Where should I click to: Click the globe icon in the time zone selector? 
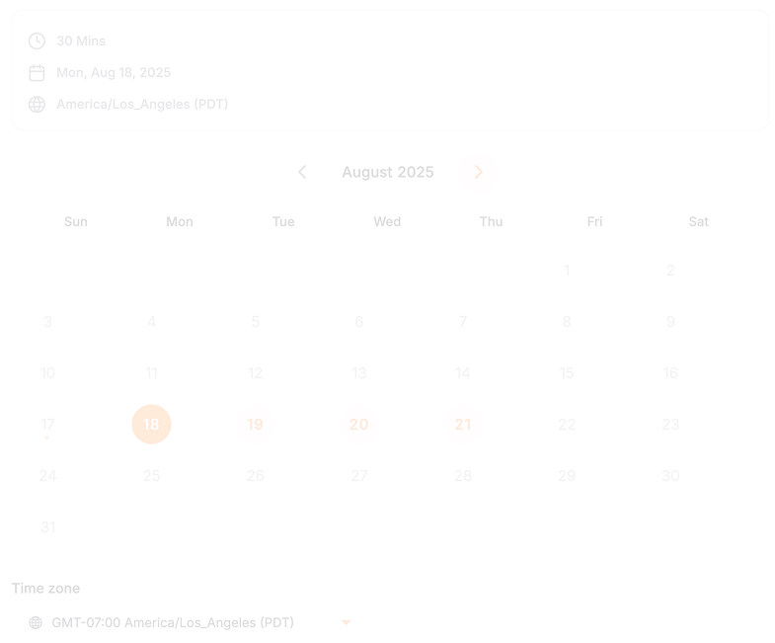36,623
